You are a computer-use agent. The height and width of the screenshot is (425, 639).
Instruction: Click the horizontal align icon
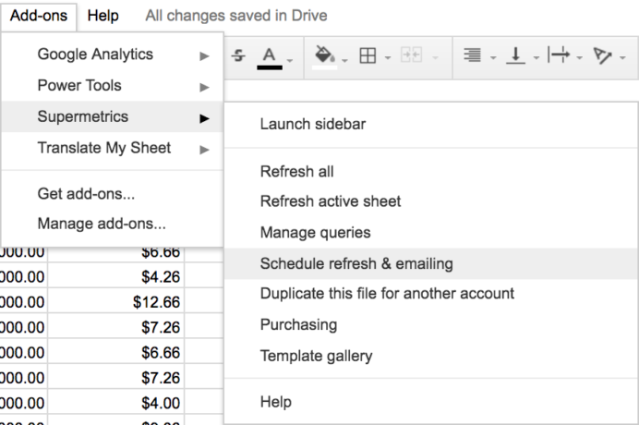coord(472,56)
